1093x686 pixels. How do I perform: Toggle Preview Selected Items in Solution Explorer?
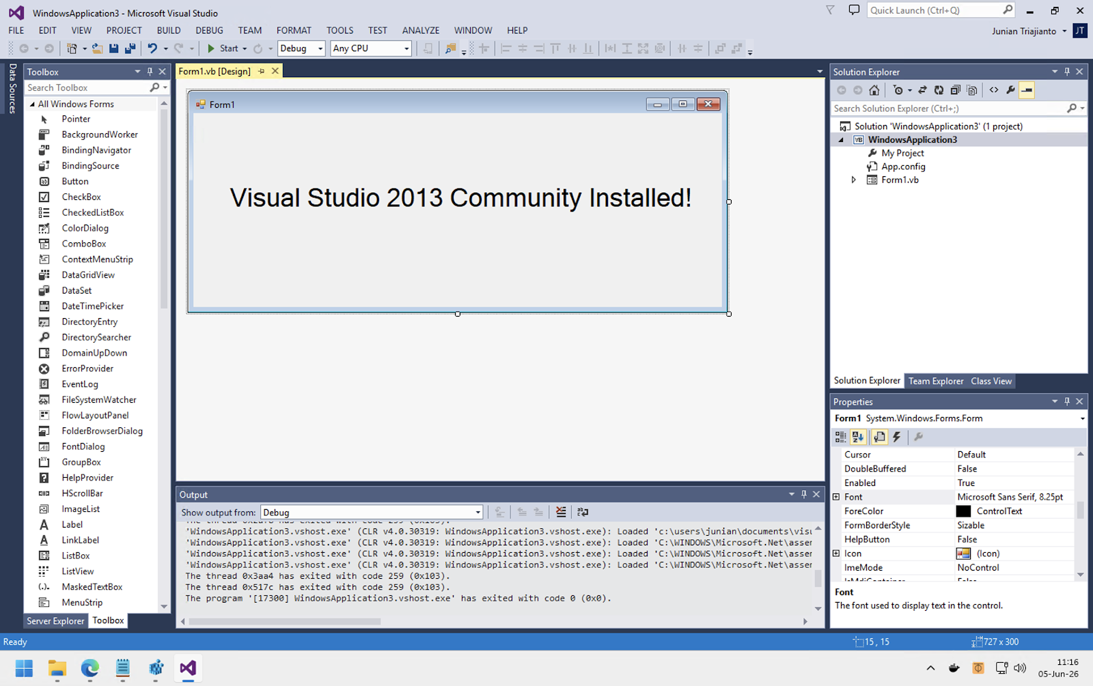[x=1027, y=90]
